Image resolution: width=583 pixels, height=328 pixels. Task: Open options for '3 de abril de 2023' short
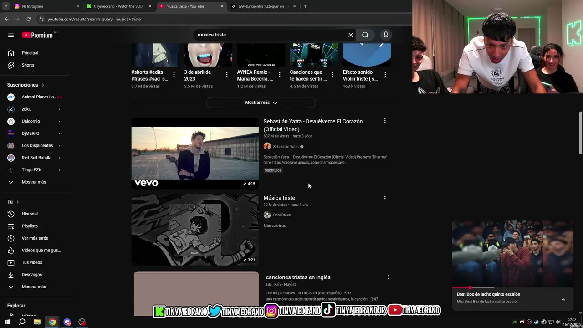[227, 74]
